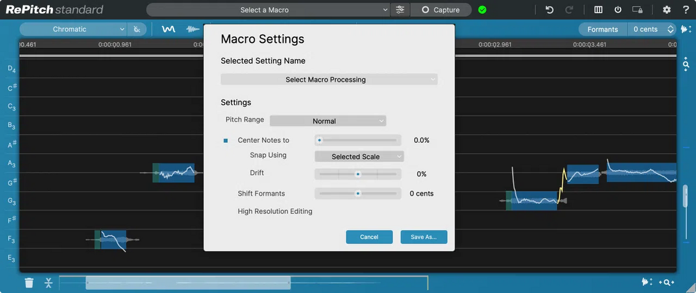
Task: Open help via question mark icon
Action: tap(686, 10)
